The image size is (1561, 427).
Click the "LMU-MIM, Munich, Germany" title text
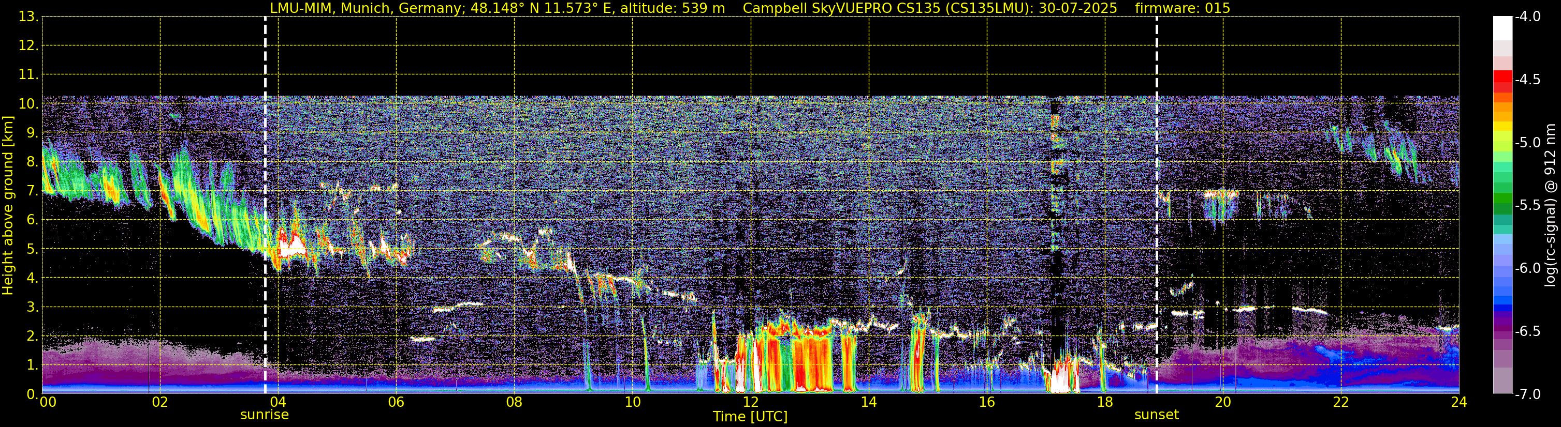pyautogui.click(x=368, y=8)
